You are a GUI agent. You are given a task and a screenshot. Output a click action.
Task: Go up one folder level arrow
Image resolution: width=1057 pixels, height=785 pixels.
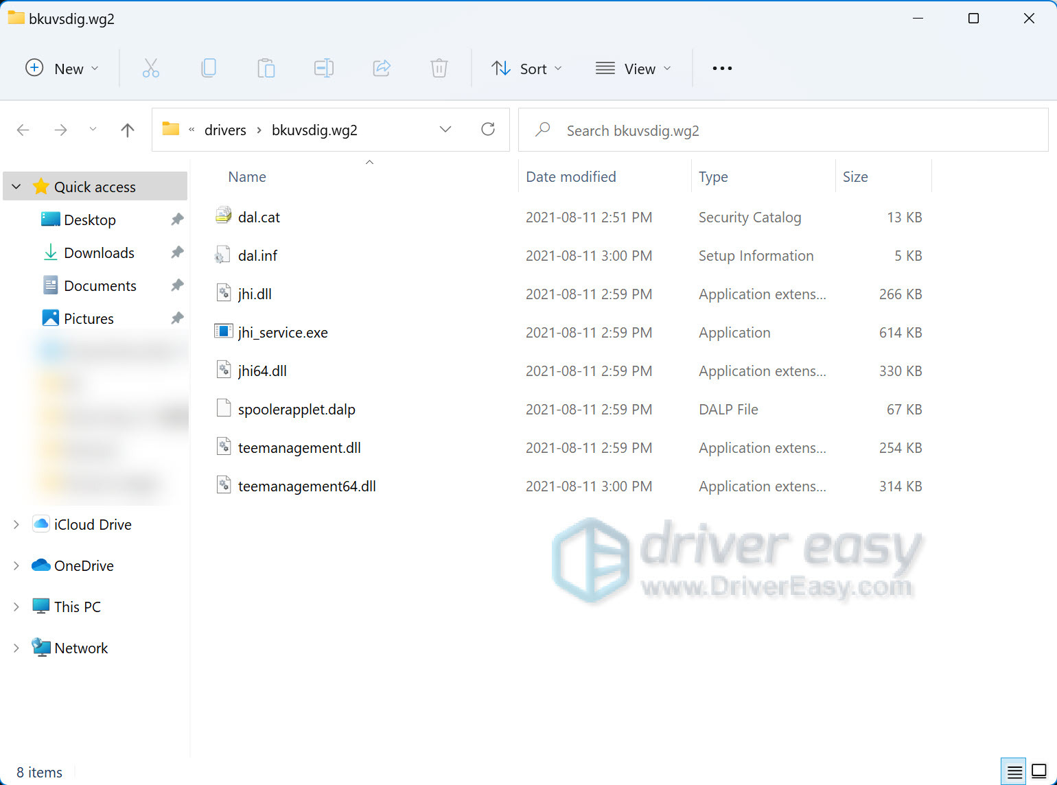(128, 130)
